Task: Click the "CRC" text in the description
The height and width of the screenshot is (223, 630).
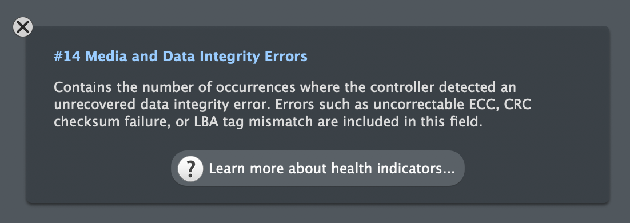Action: (517, 105)
